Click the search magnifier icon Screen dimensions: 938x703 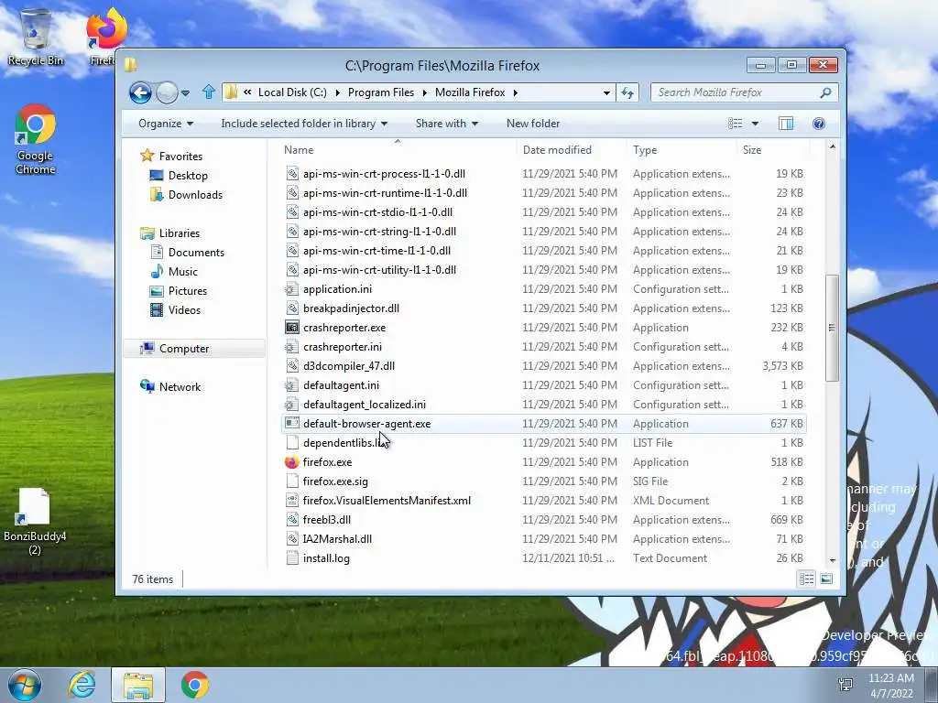click(825, 92)
